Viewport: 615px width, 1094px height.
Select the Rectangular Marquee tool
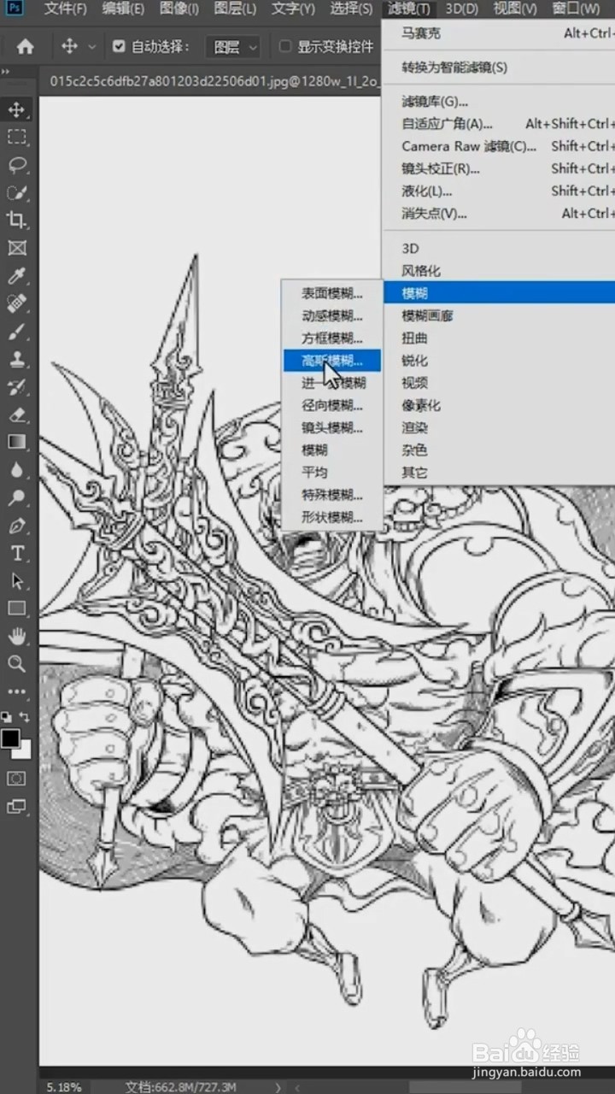[17, 137]
